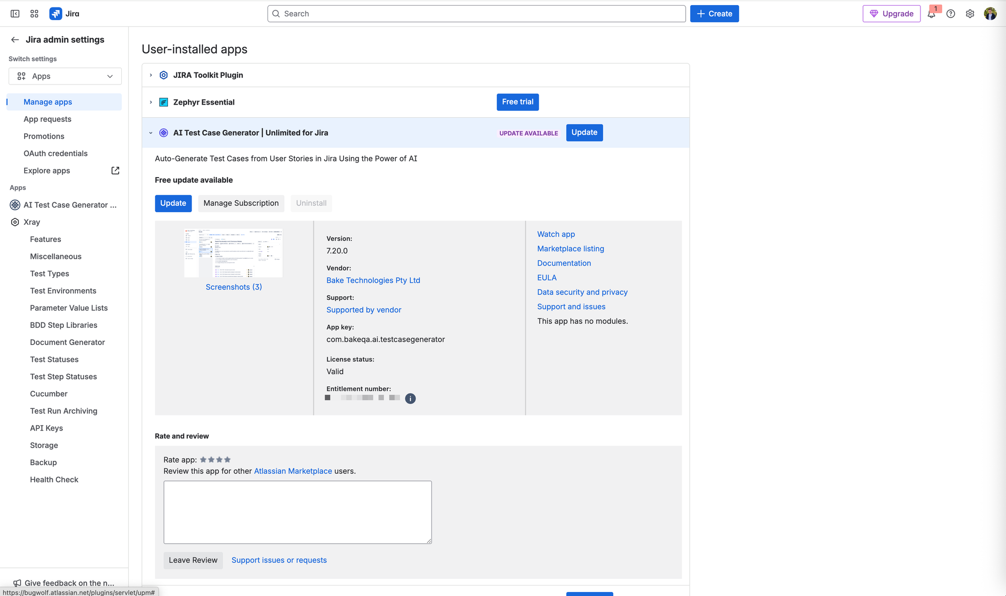The height and width of the screenshot is (596, 1006).
Task: Select App requests in sidebar
Action: point(47,119)
